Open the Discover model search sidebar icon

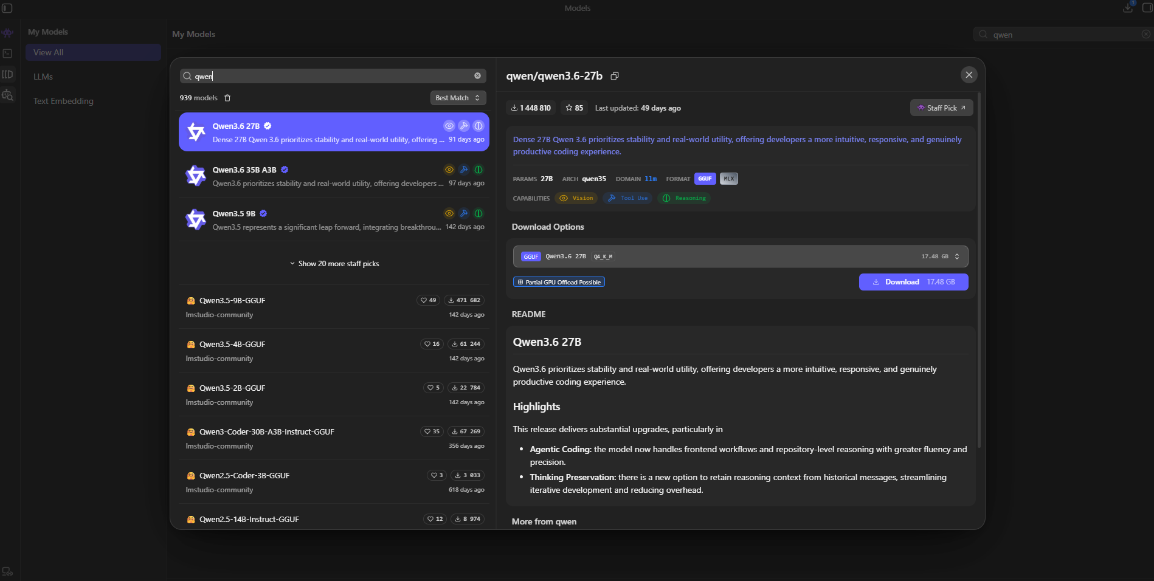tap(7, 95)
